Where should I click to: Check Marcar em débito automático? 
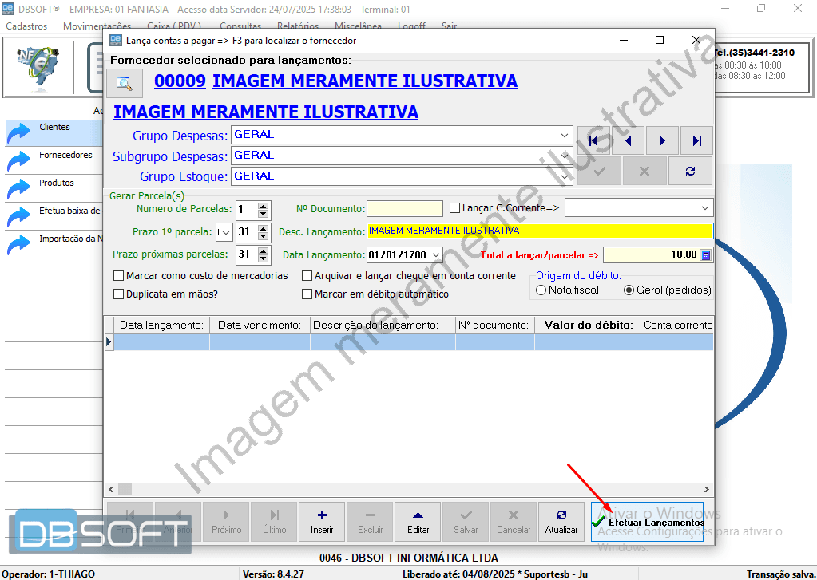point(307,294)
